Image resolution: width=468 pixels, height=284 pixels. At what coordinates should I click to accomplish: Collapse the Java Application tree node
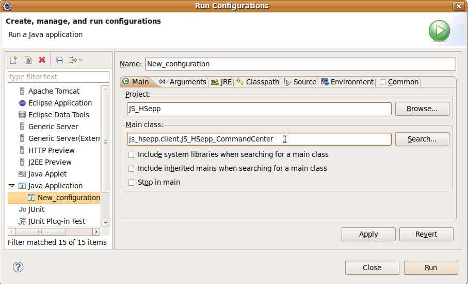click(x=12, y=186)
